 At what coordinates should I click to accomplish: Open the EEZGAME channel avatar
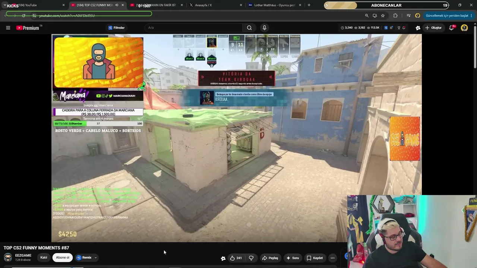(x=7, y=258)
